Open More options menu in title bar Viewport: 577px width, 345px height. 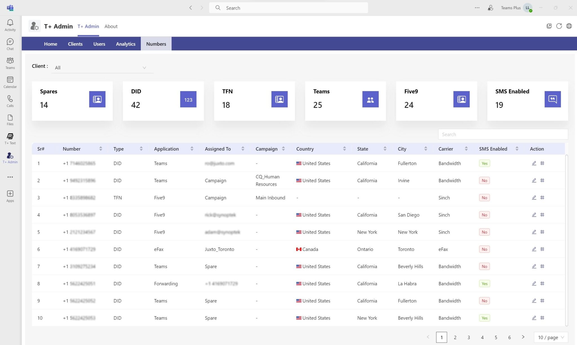[477, 8]
